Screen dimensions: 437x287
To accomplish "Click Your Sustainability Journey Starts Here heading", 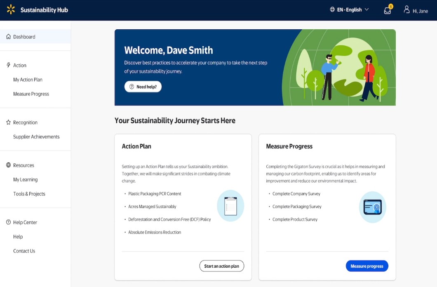I will click(x=175, y=121).
